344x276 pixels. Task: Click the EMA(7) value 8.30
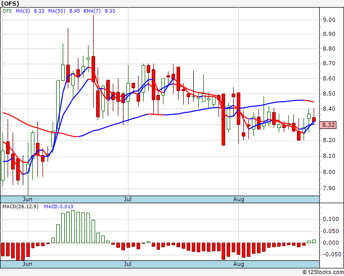110,11
